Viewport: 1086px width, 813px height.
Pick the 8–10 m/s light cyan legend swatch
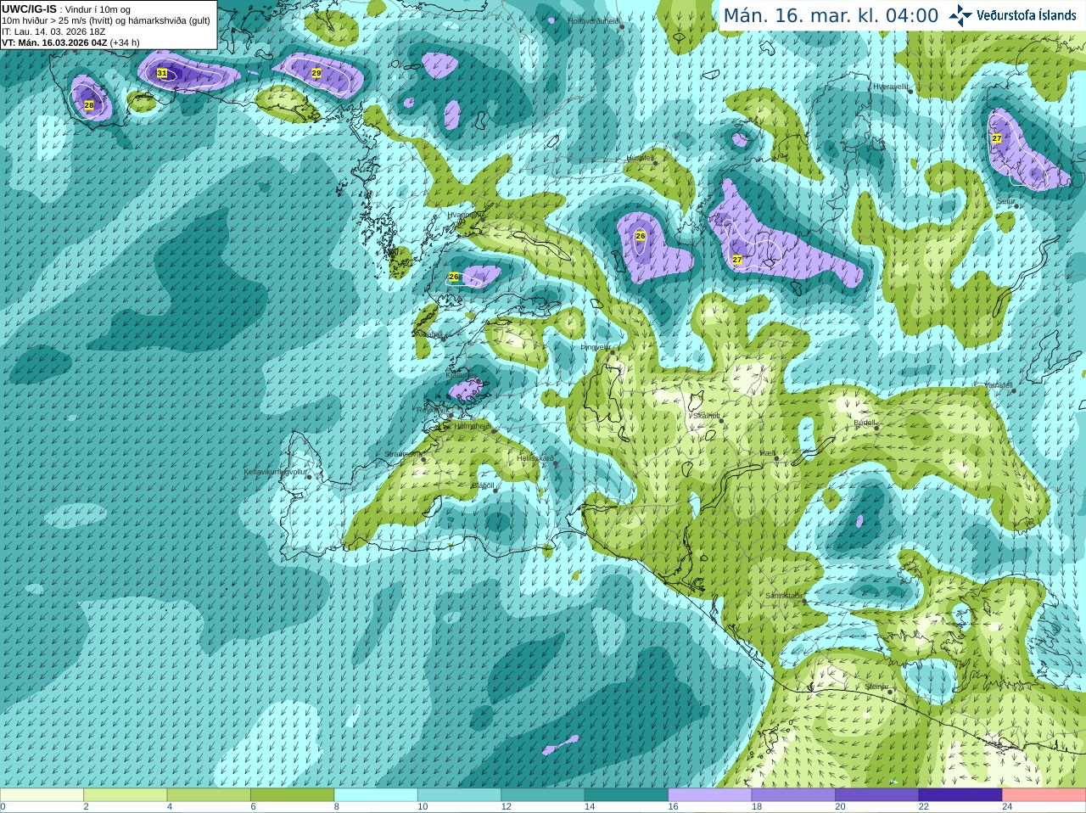tap(376, 795)
